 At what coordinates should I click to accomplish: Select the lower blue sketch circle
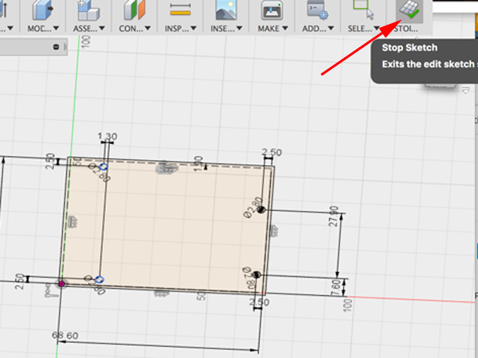(x=100, y=279)
